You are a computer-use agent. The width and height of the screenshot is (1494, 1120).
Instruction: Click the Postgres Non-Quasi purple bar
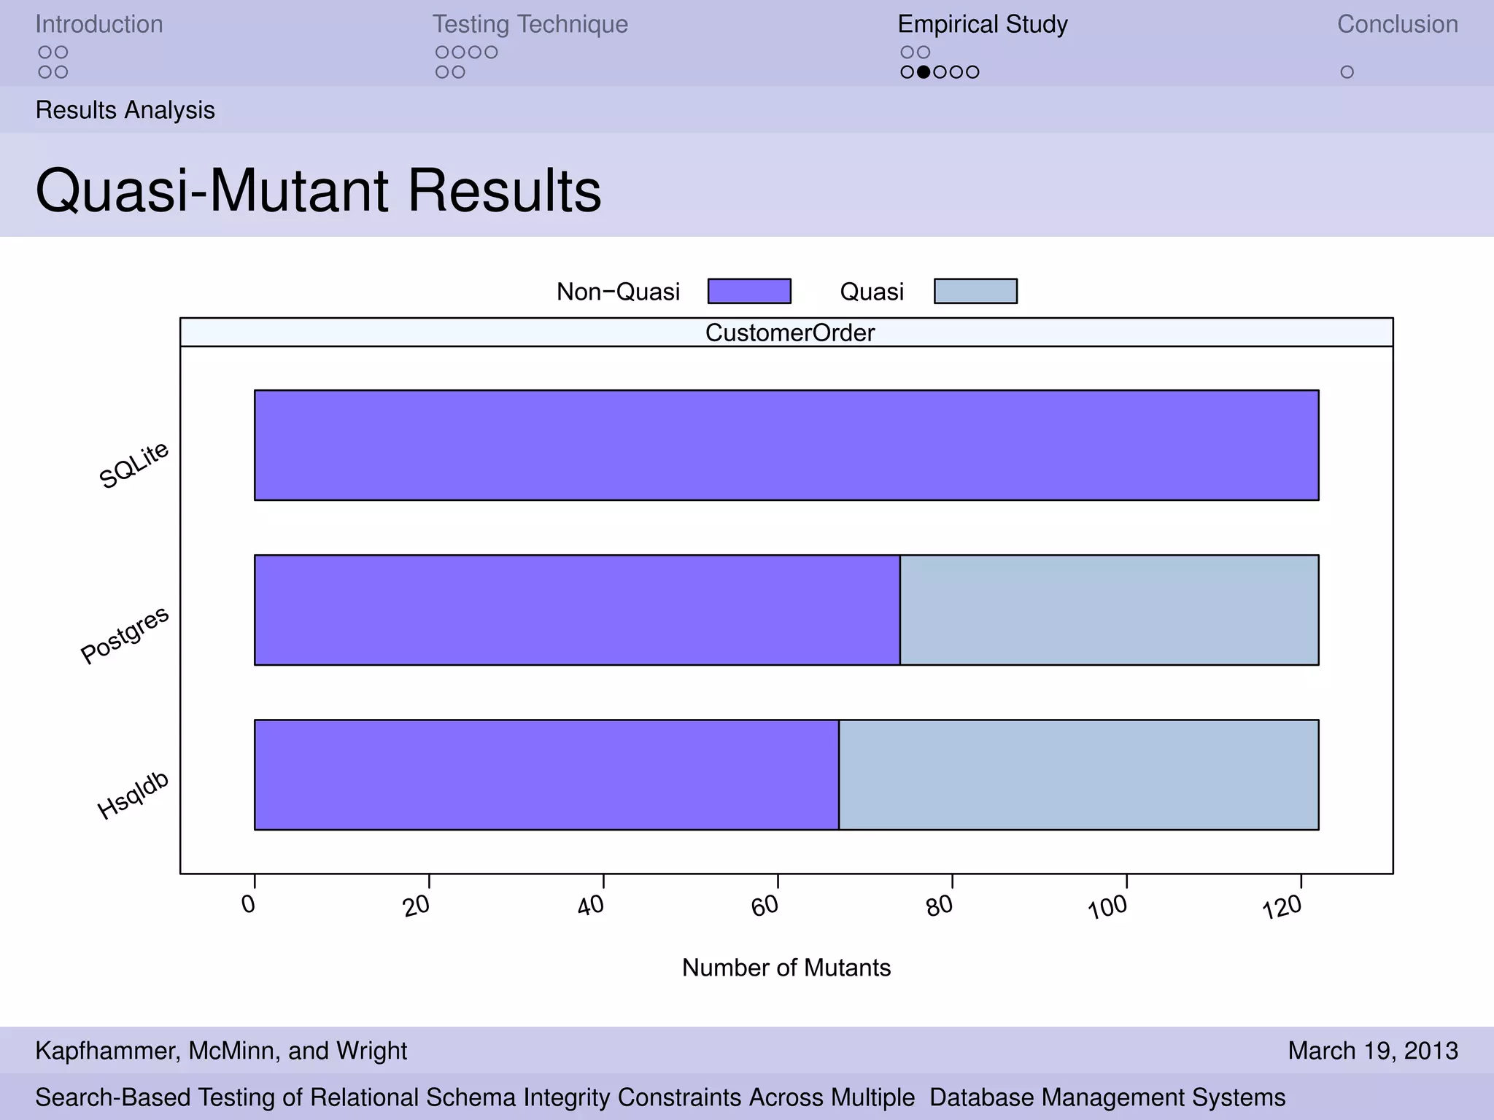(x=577, y=610)
